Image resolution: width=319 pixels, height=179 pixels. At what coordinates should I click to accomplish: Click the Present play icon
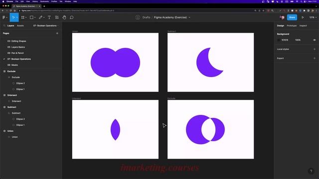(x=303, y=17)
